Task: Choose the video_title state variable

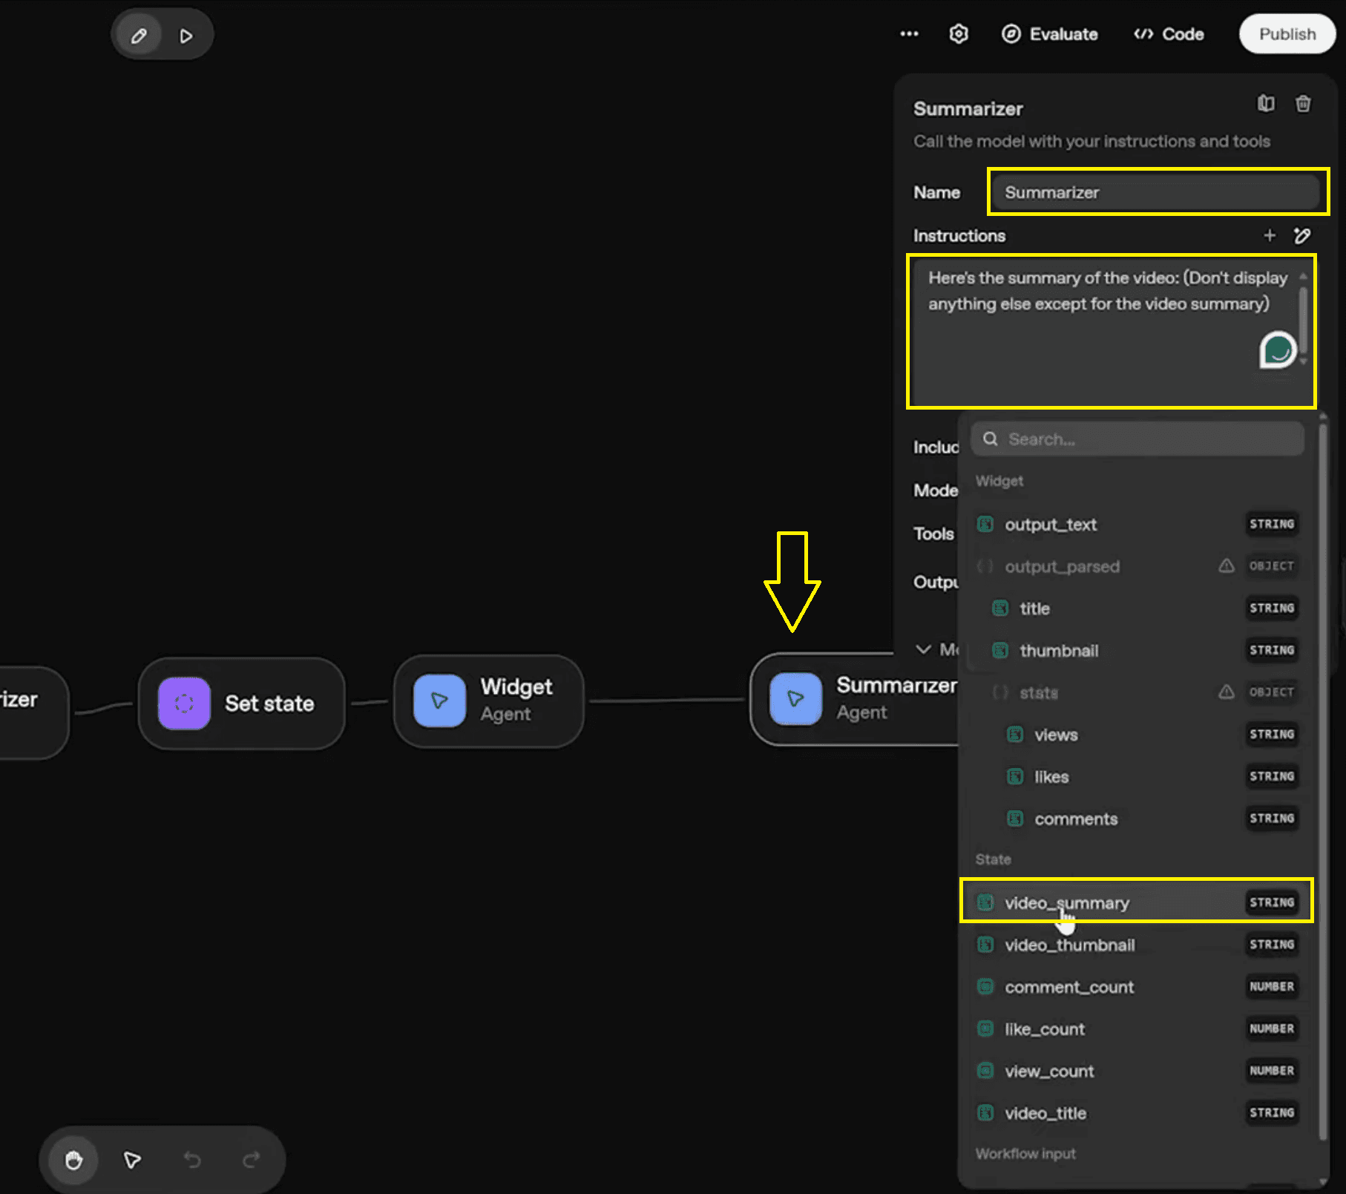Action: [x=1137, y=1113]
